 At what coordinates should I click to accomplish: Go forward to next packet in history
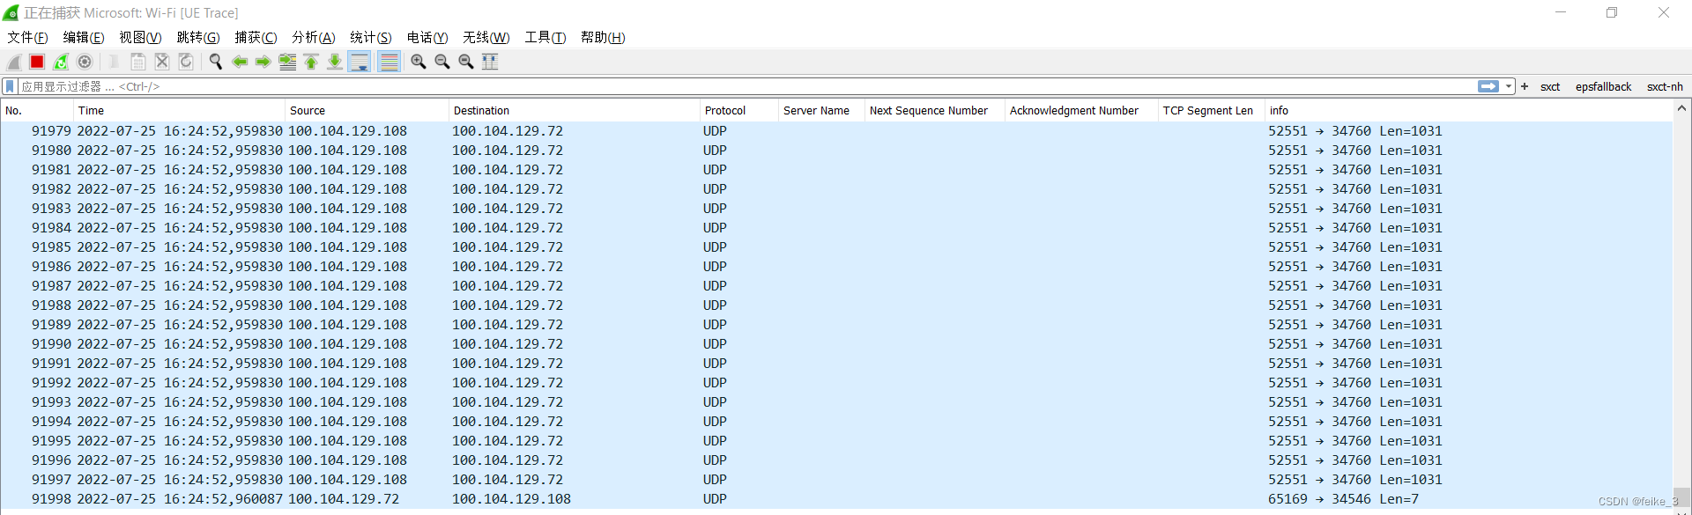pos(263,62)
